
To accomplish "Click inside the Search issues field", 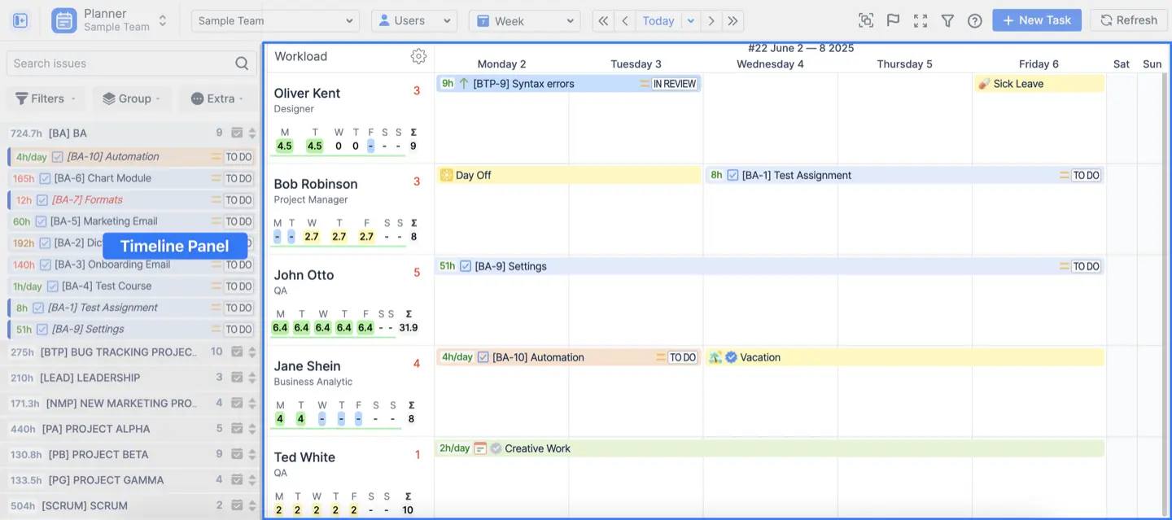I will [x=122, y=63].
